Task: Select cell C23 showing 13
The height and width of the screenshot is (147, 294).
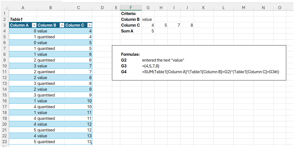Action: [x=78, y=141]
